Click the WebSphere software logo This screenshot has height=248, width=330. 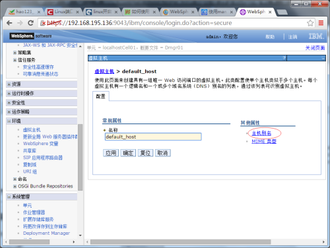coord(30,36)
